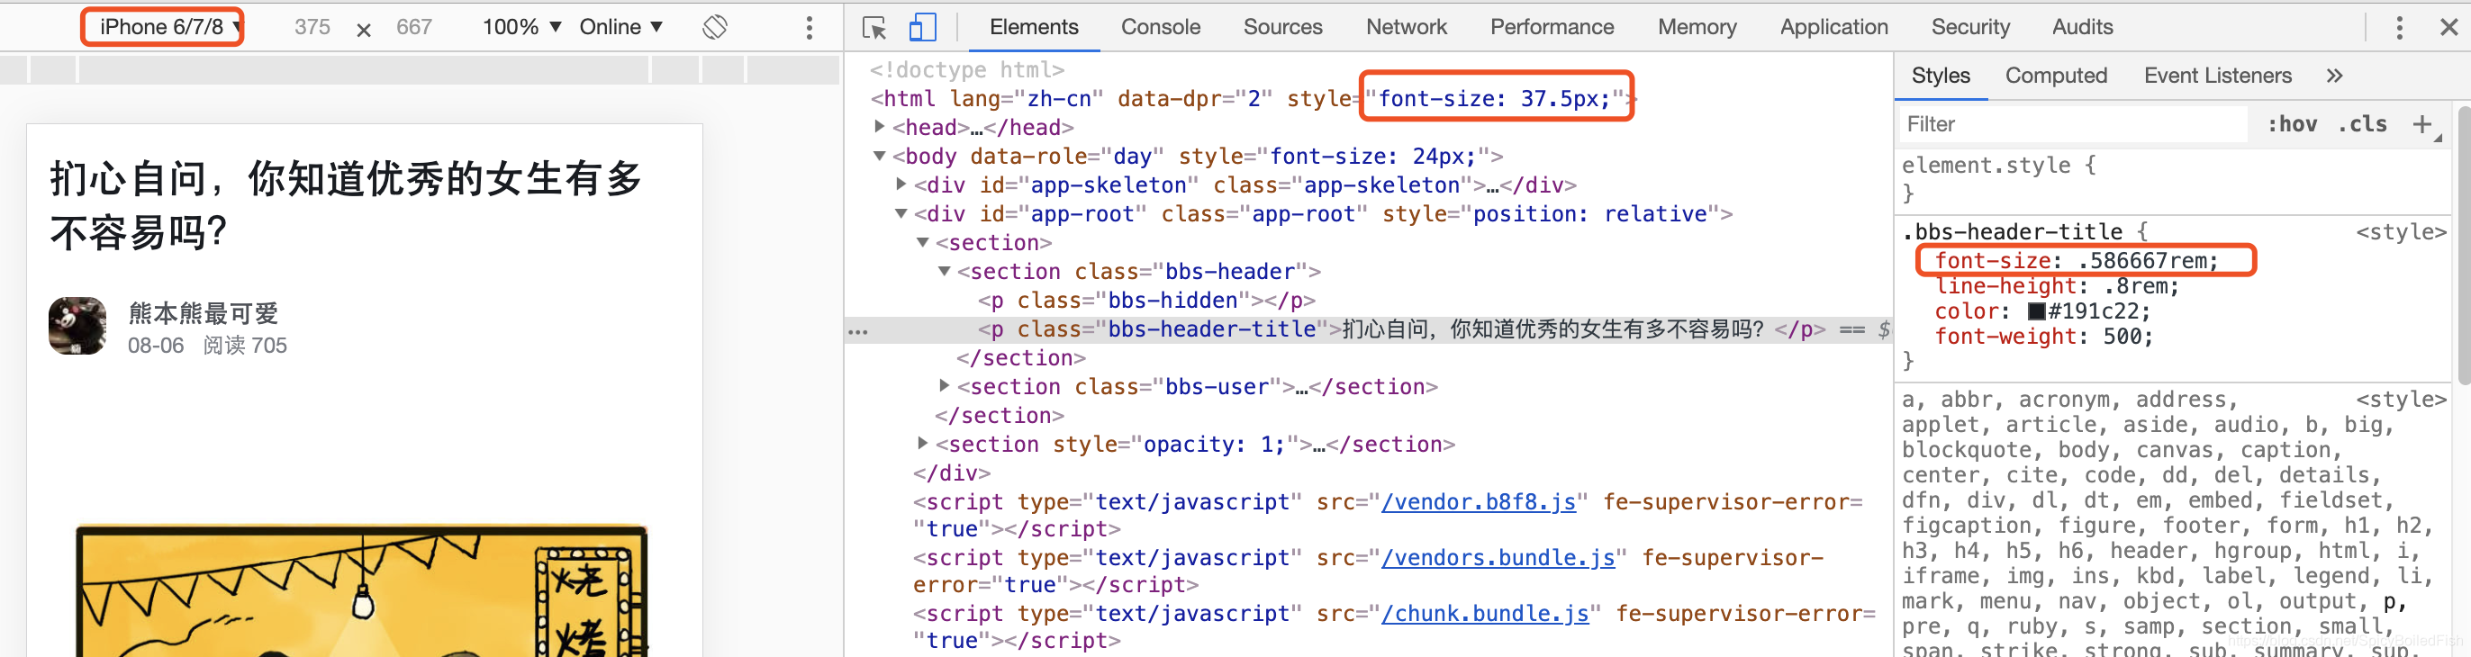Click the viewport height 667 field
2471x657 pixels.
[414, 27]
